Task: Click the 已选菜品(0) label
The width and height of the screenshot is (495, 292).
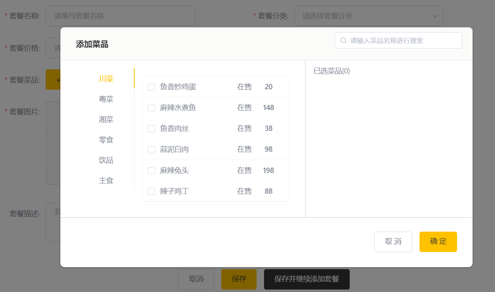Action: coord(332,71)
